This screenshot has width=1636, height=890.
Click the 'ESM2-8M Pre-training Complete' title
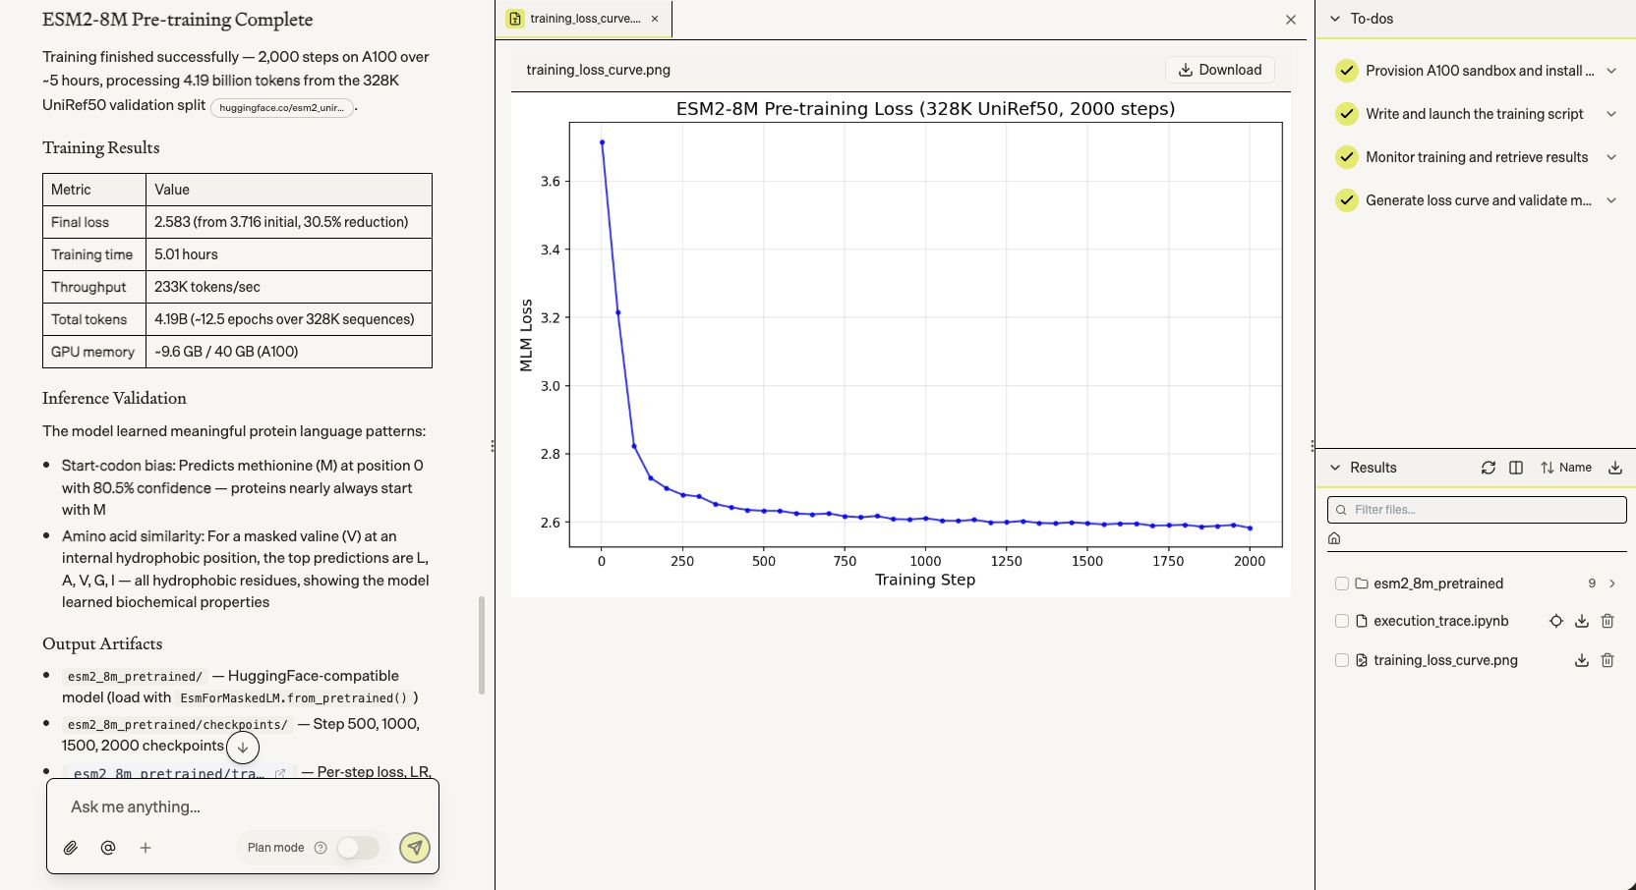178,20
